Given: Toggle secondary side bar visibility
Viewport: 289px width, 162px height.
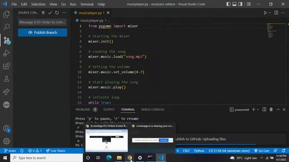Looking at the screenshot, I should (240, 4).
